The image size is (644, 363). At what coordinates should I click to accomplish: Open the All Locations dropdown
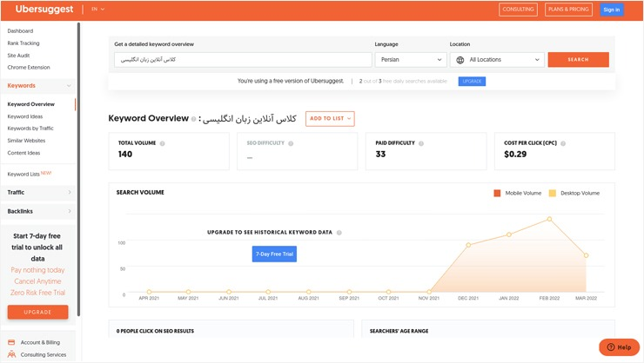(x=497, y=60)
